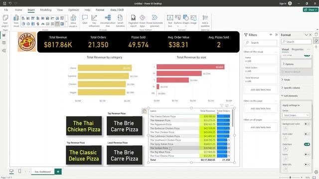Click the Power Apps icon
The height and width of the screenshot is (179, 319).
click(143, 21)
